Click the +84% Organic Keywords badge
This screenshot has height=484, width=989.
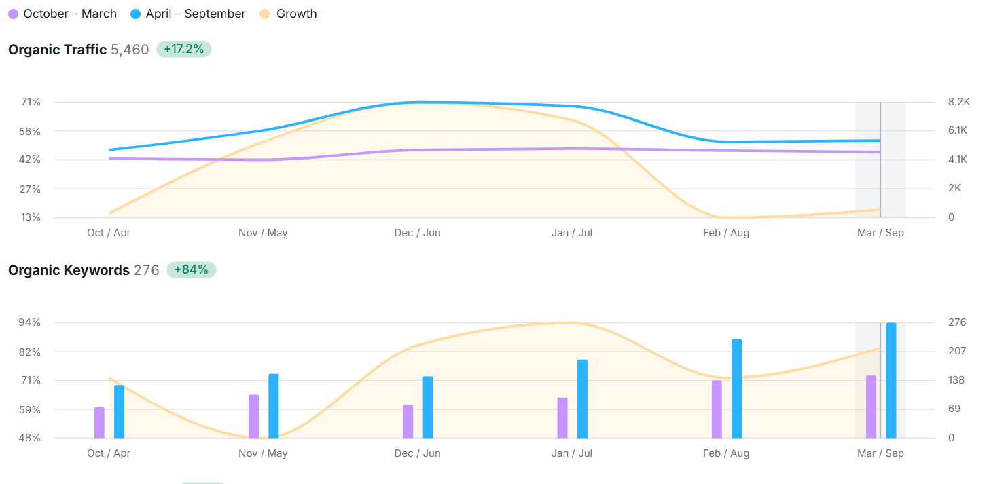191,269
